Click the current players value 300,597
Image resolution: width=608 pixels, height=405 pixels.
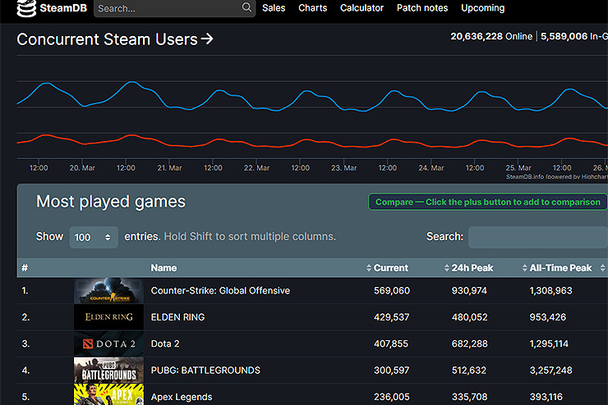point(391,371)
